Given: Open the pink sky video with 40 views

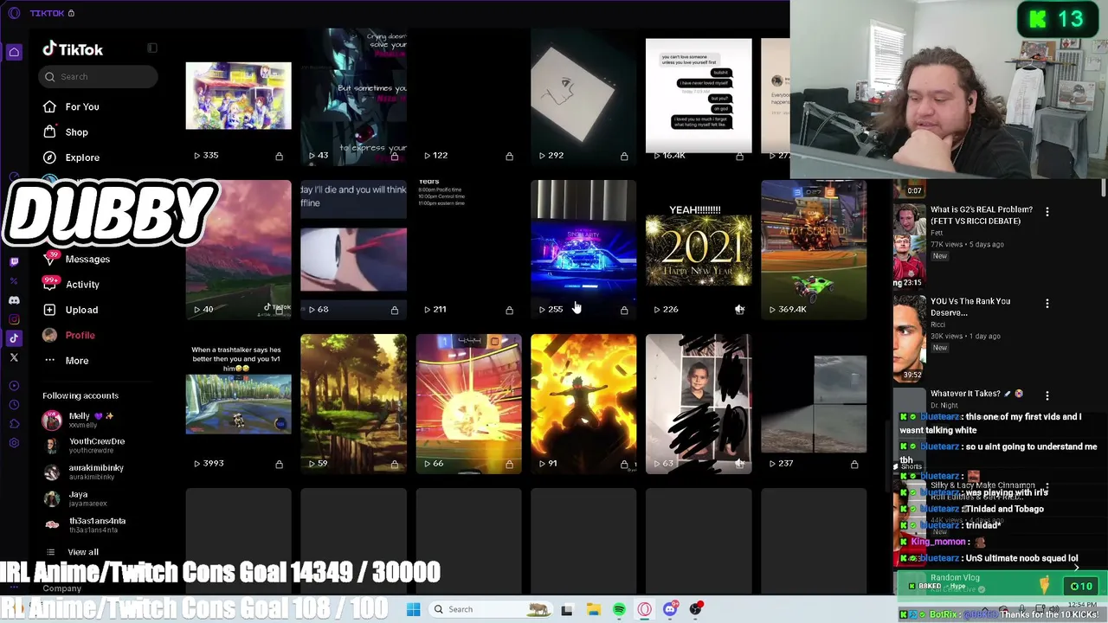Looking at the screenshot, I should [238, 249].
